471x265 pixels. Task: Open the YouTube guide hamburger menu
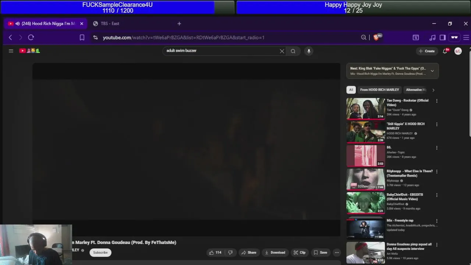pyautogui.click(x=11, y=51)
